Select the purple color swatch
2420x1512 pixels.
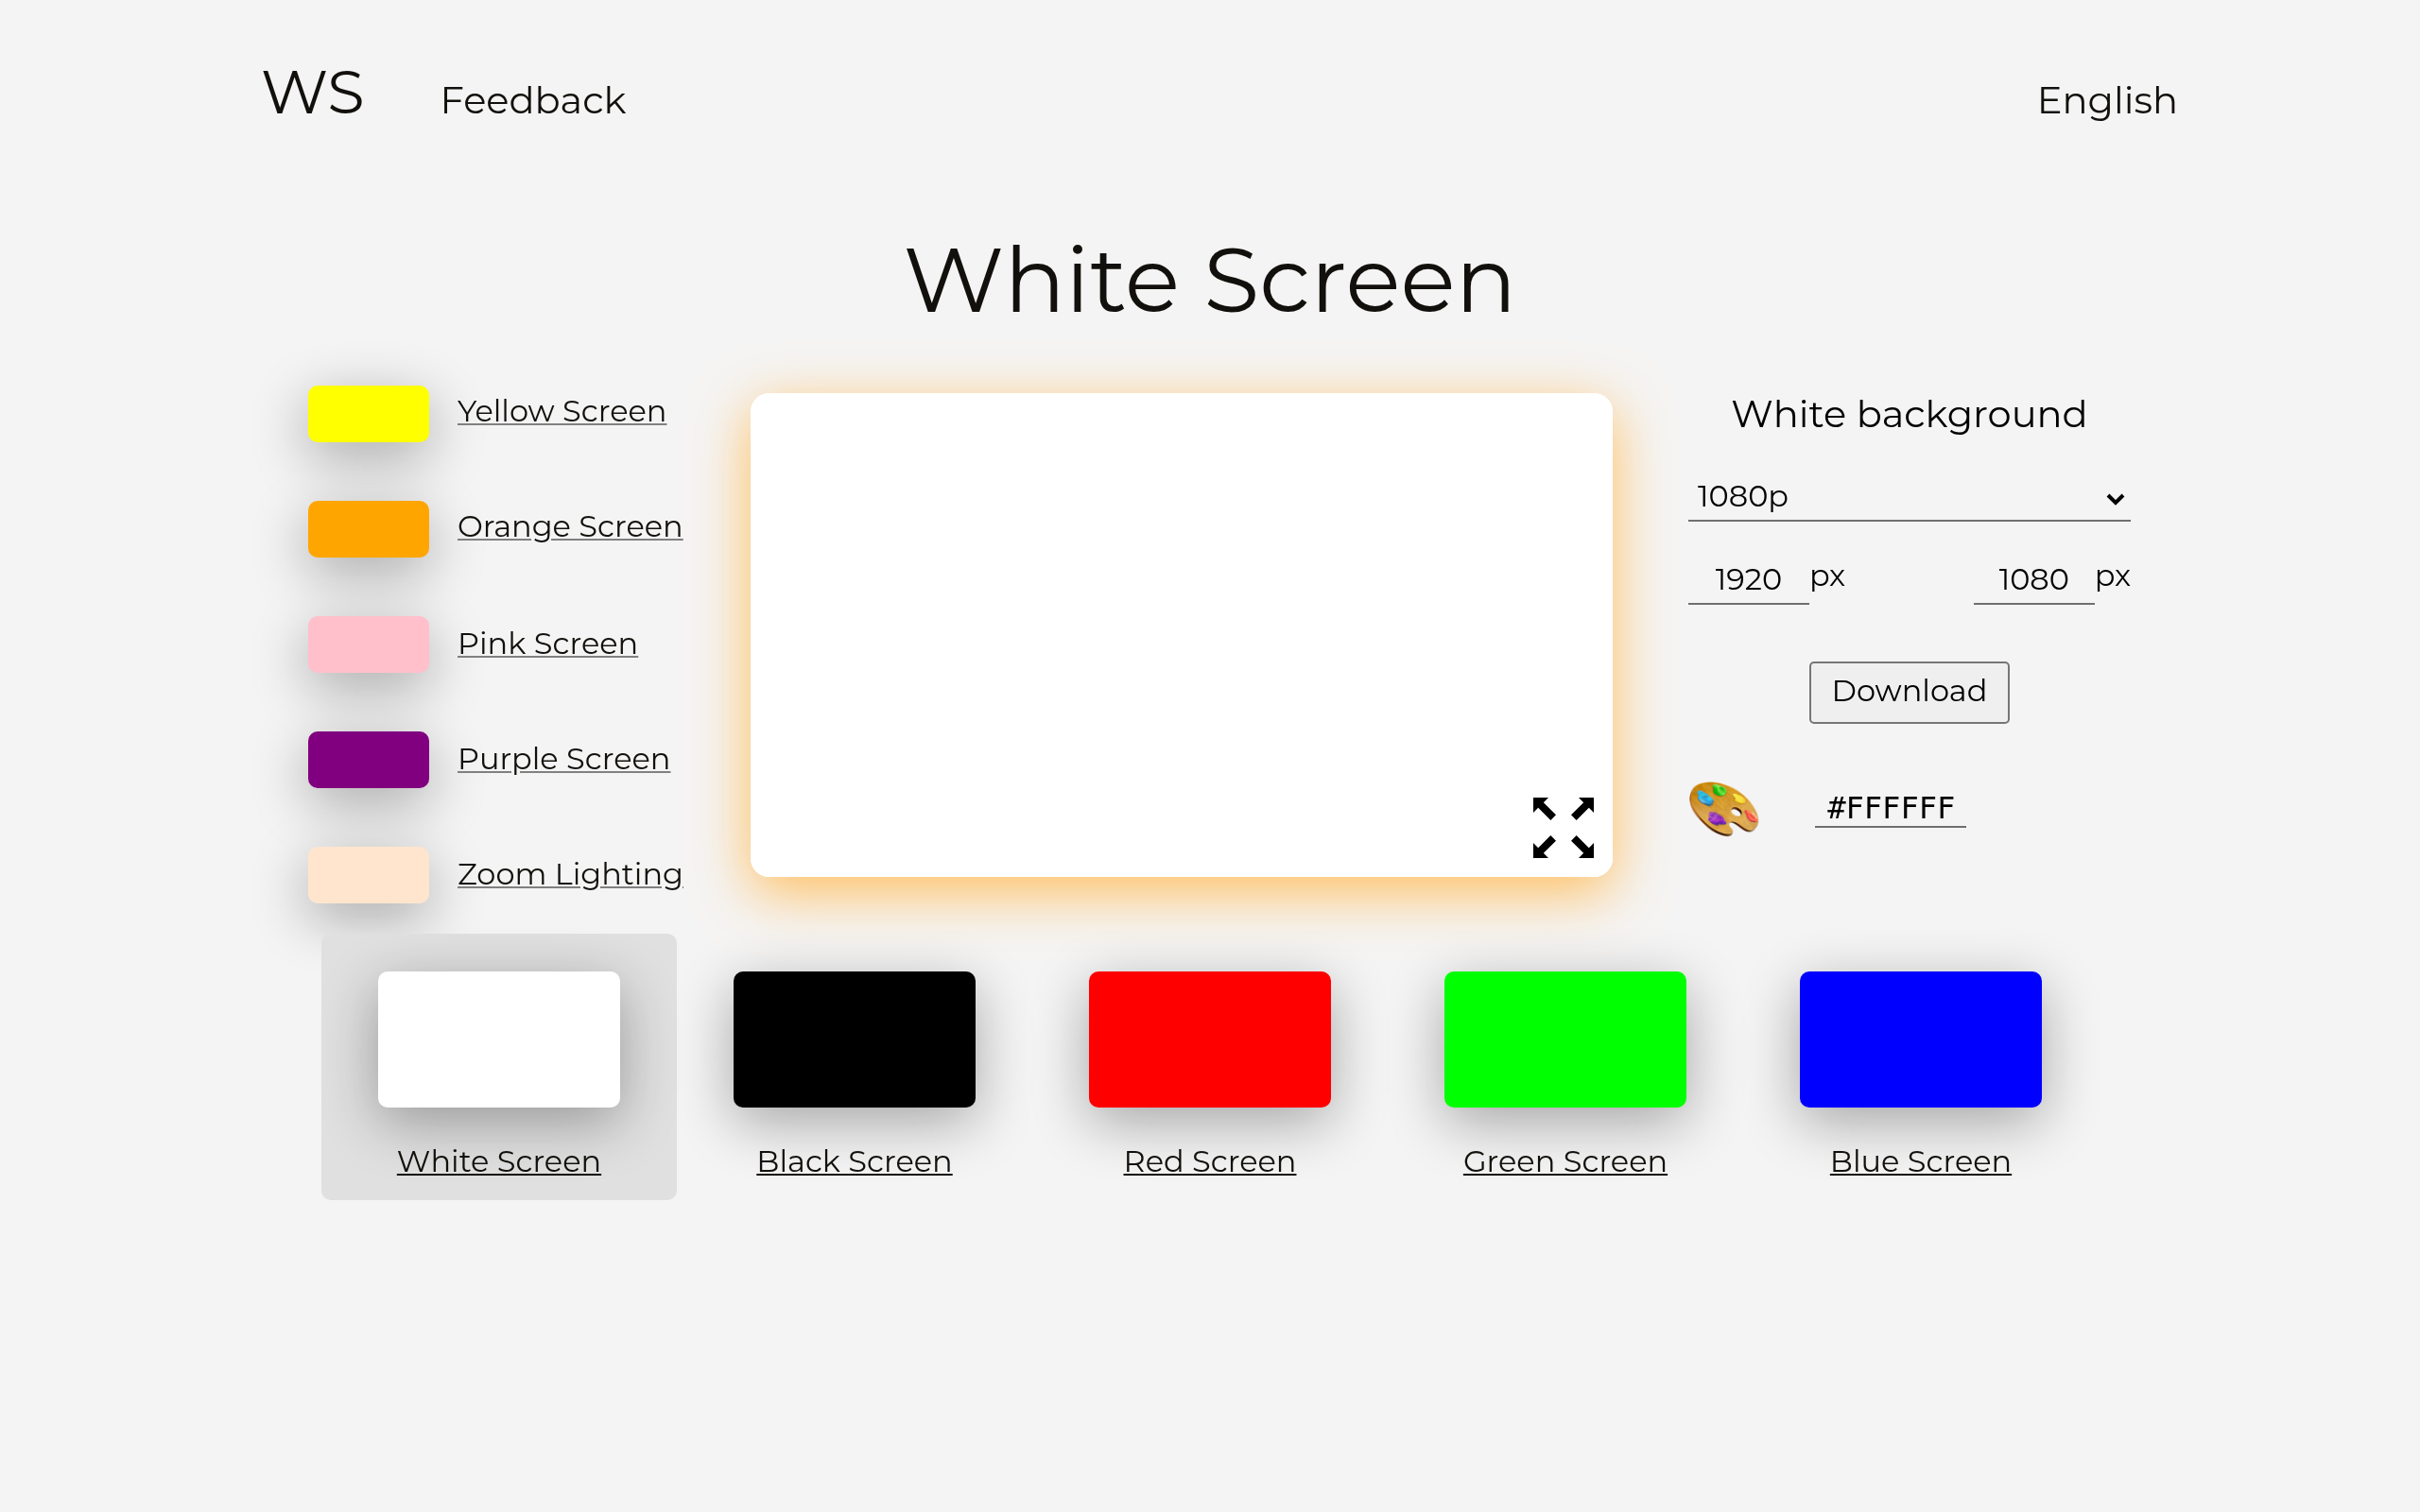point(368,759)
